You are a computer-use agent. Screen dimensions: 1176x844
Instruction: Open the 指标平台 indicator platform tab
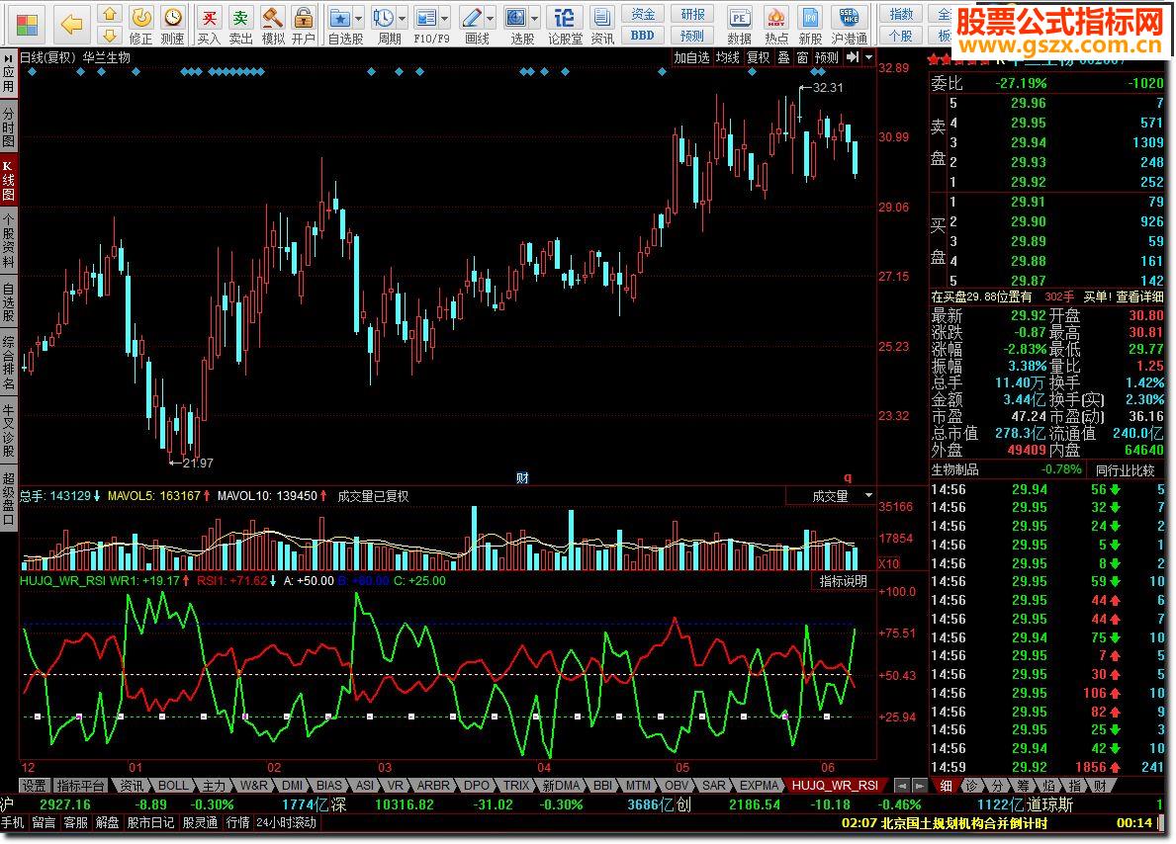(81, 786)
